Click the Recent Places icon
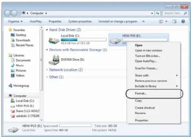This screenshot has height=137, width=191. 13,45
